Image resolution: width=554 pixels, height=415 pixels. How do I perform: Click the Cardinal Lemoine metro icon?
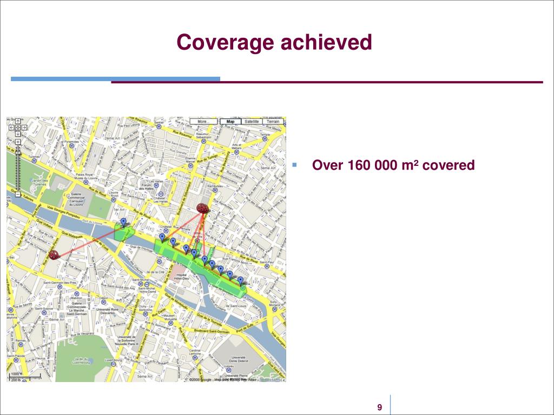pos(195,358)
